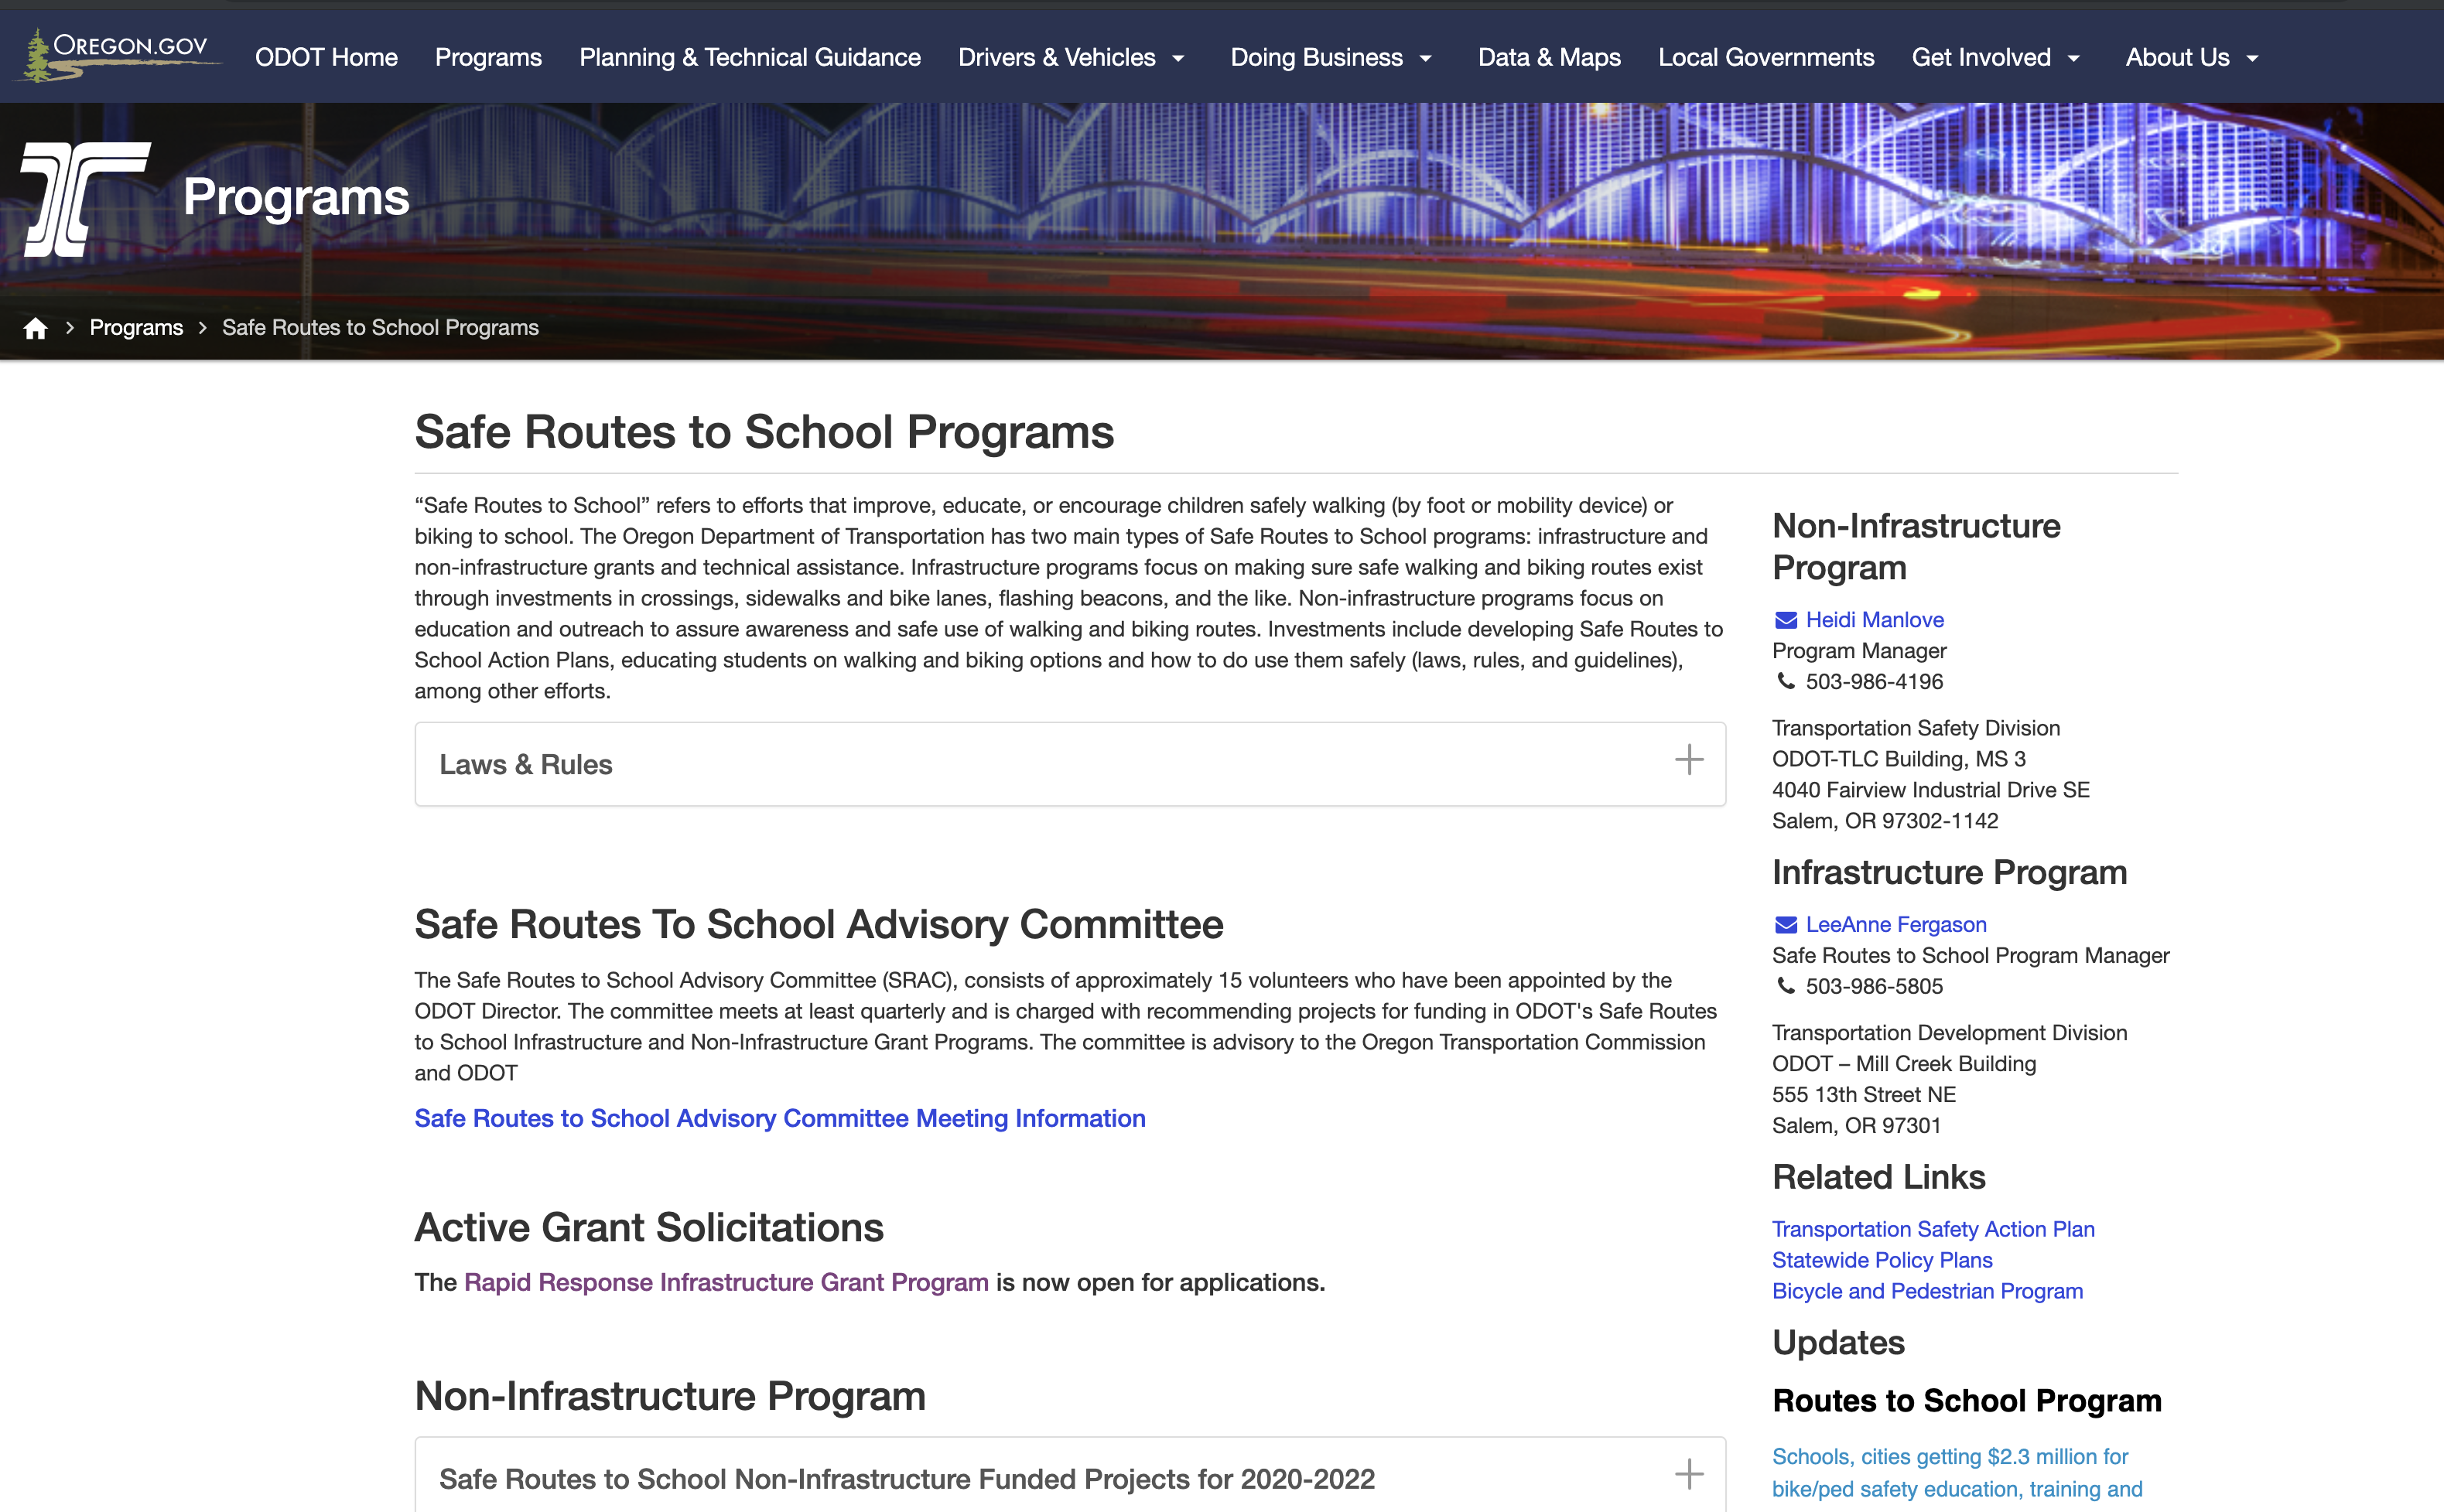The image size is (2444, 1512).
Task: Click the 4040 Fairview Industrial Drive SE address
Action: point(1931,790)
